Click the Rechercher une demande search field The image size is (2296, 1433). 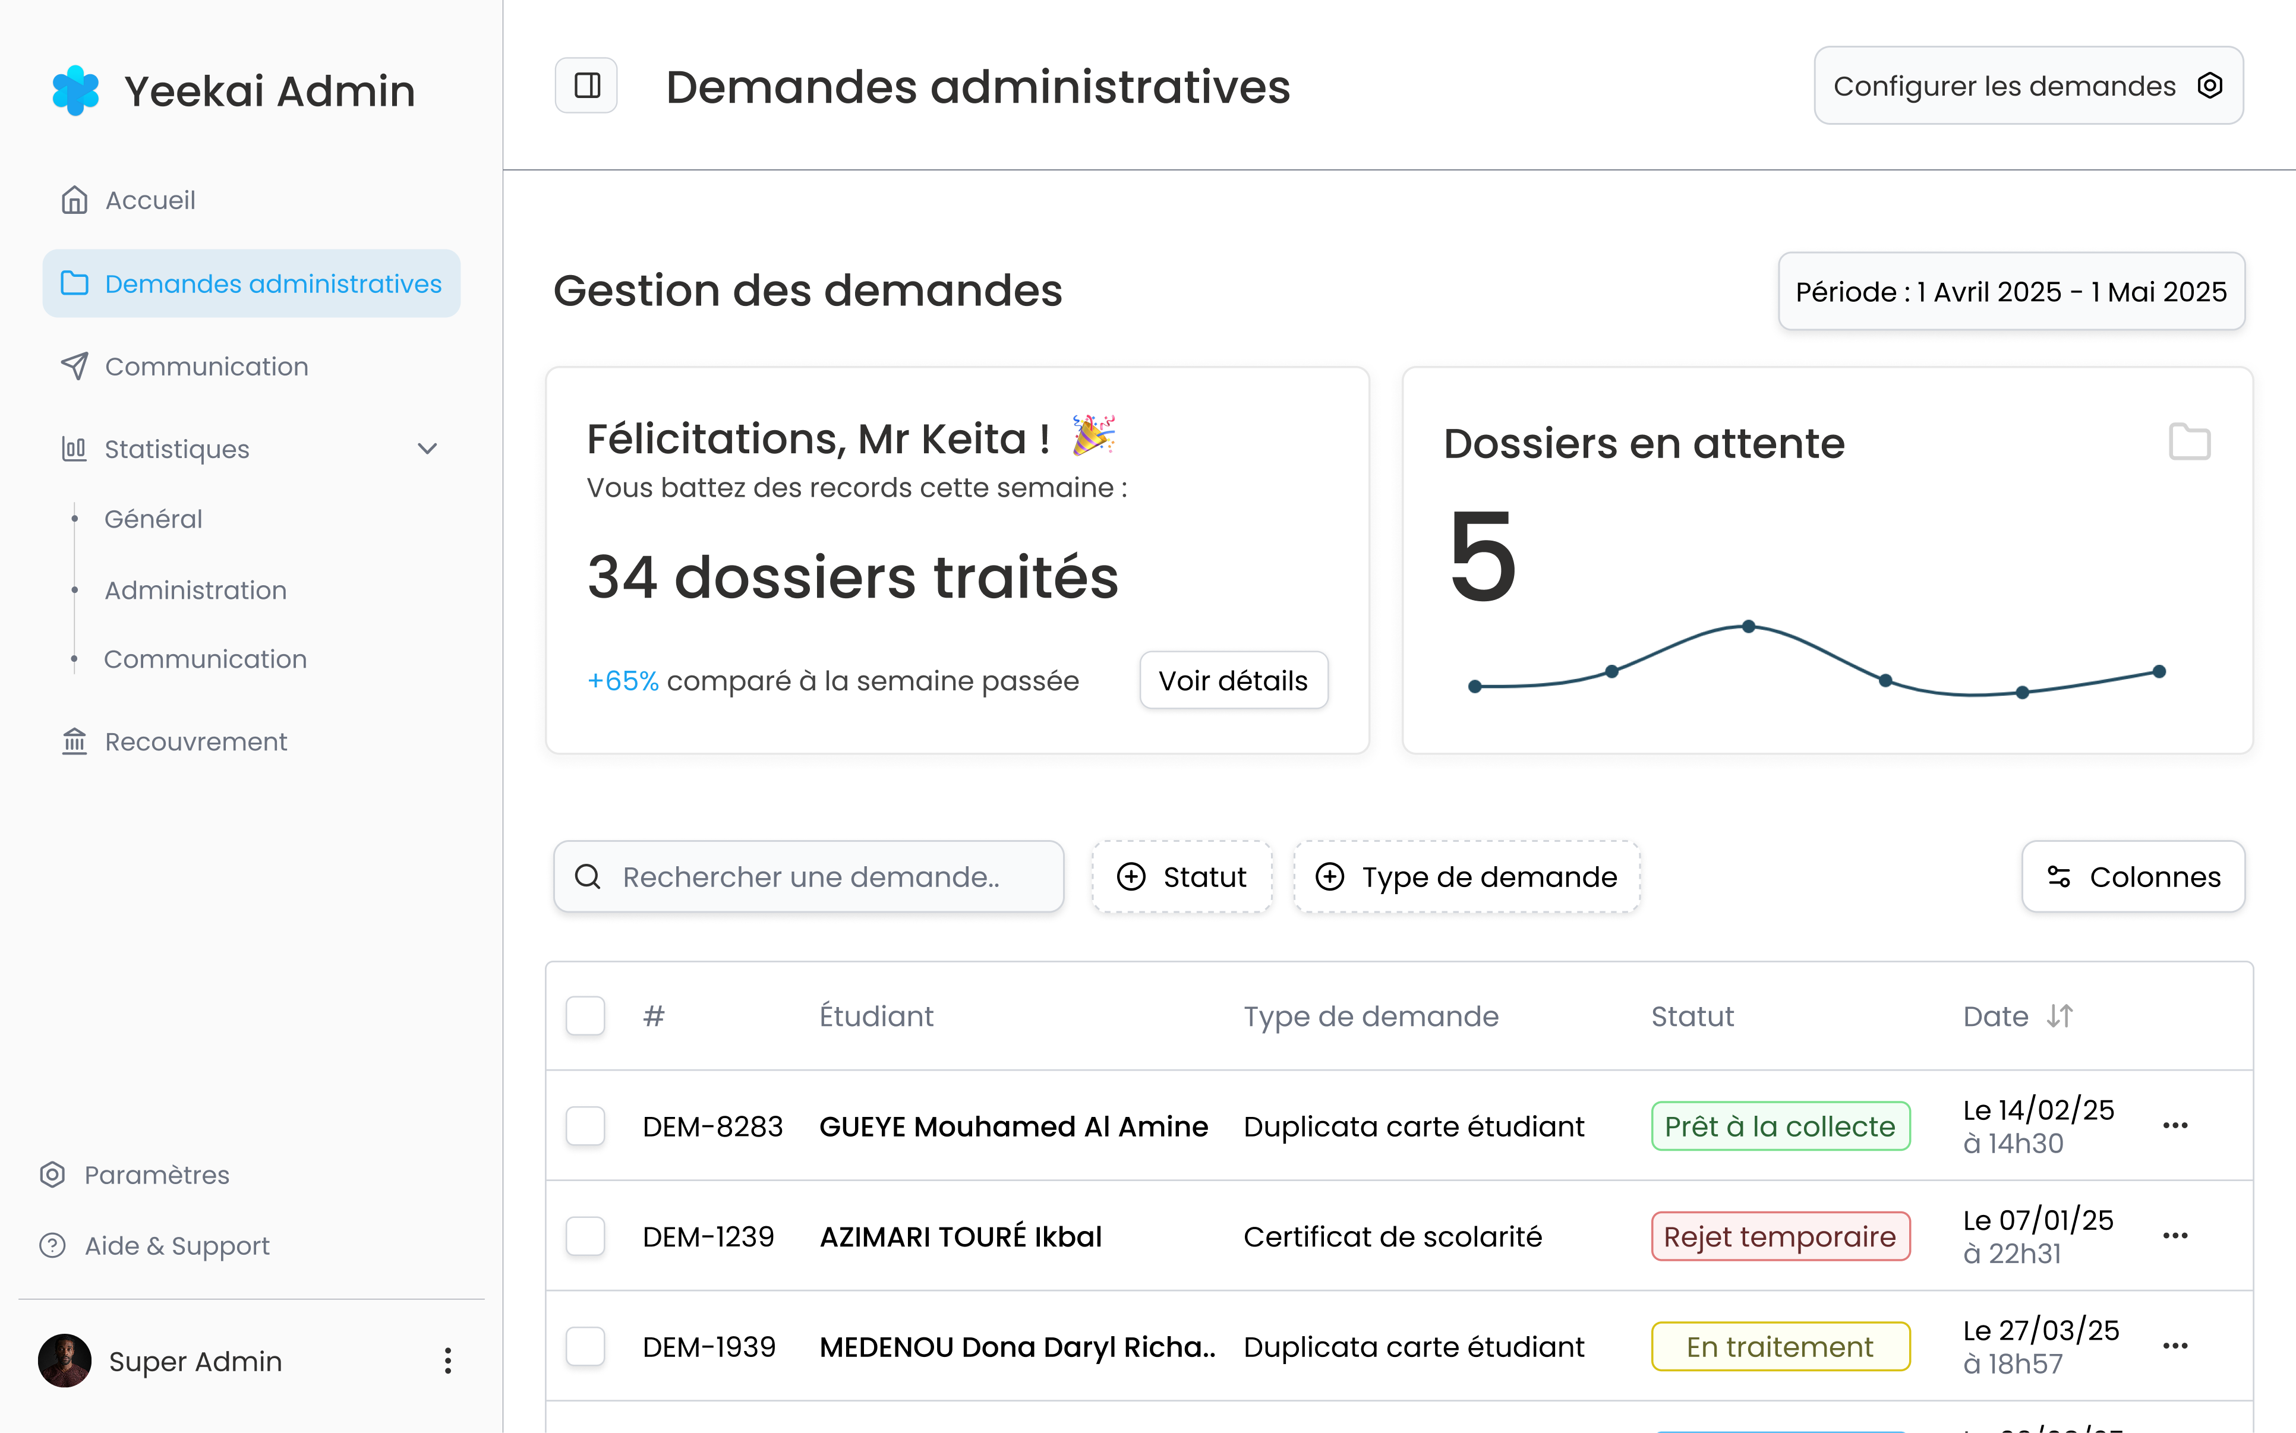[809, 877]
